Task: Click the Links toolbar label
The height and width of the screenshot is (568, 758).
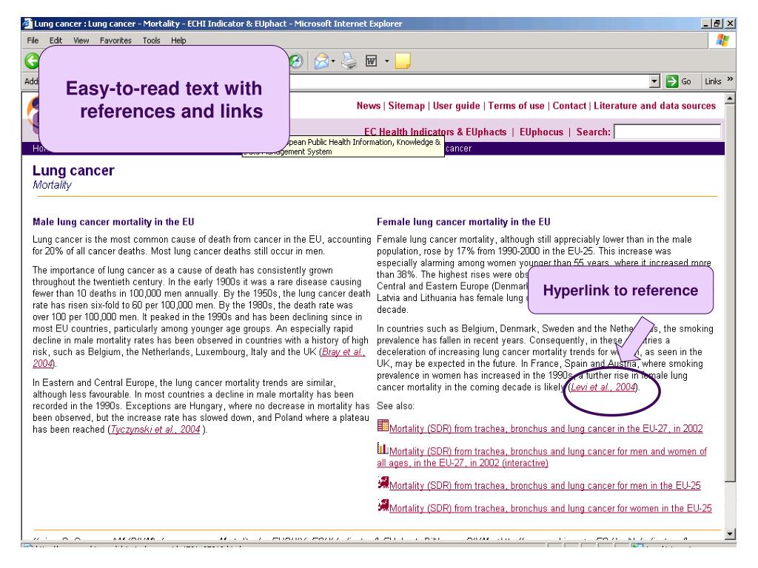Action: tap(713, 81)
